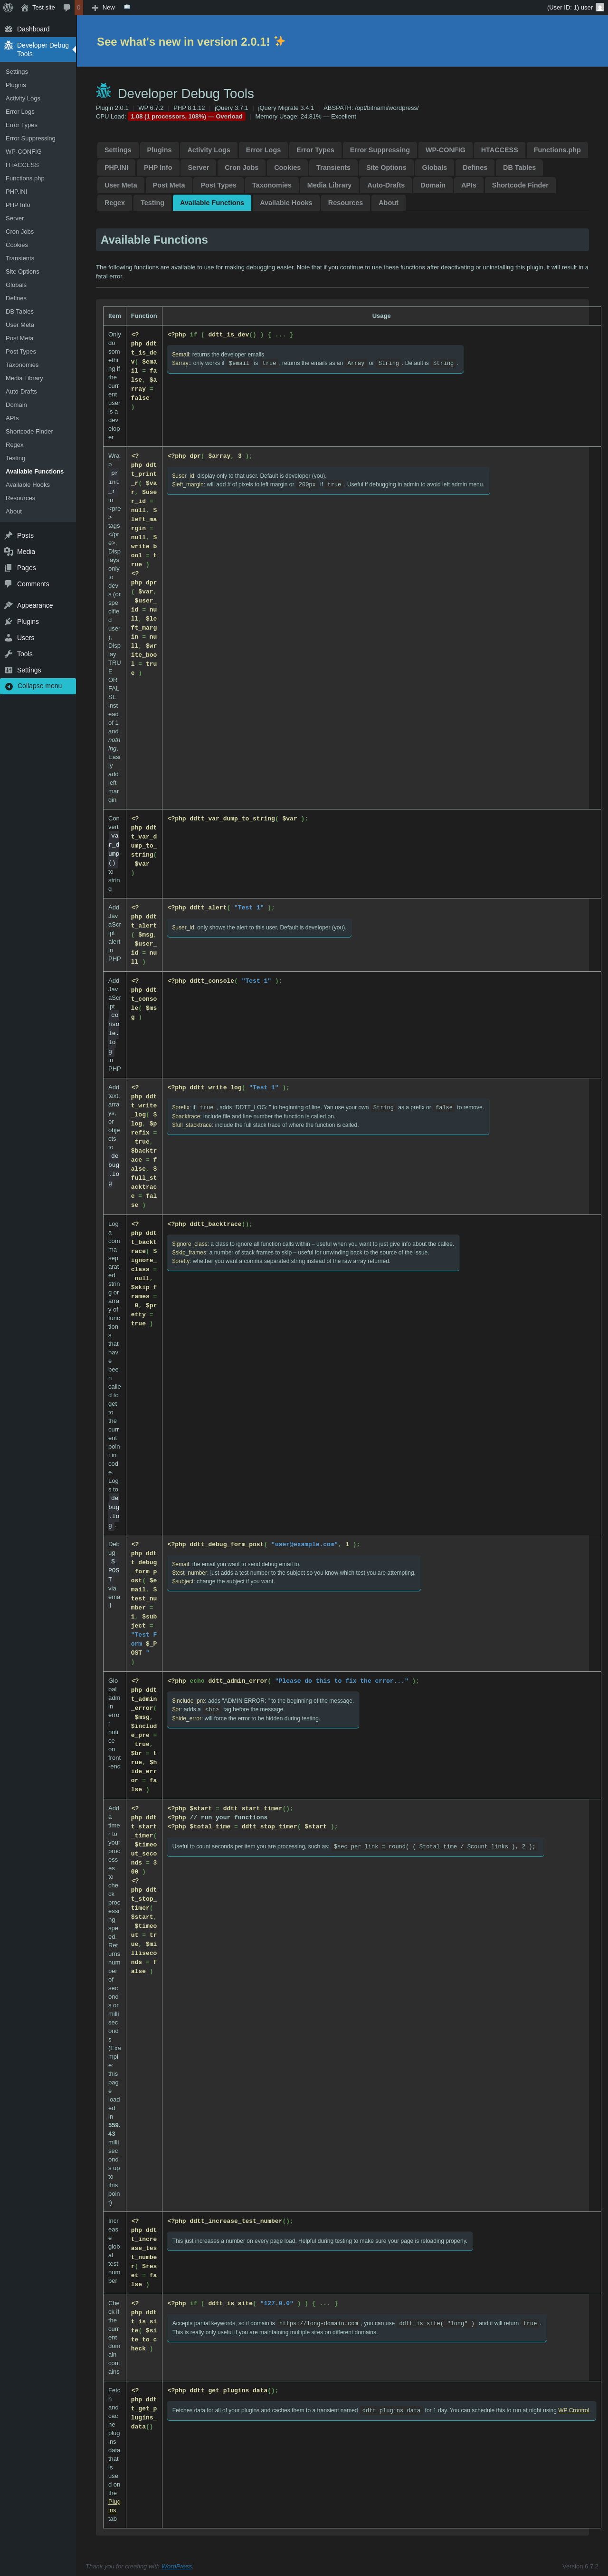
Task: Open the Regex tab
Action: [115, 203]
